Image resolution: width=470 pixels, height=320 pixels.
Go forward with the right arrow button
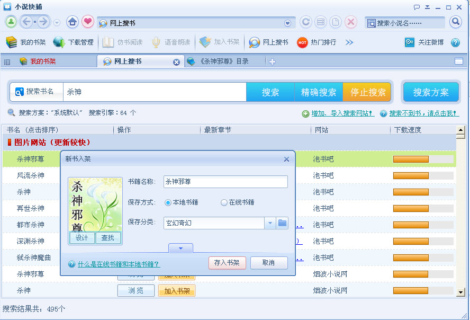click(x=43, y=22)
